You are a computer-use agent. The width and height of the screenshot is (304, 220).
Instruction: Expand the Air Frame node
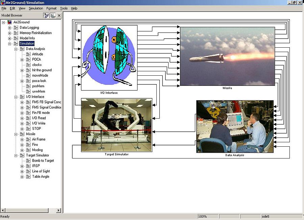click(22, 139)
